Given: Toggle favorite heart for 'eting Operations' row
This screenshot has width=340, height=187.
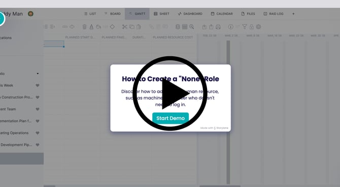Looking at the screenshot, I should (x=38, y=133).
